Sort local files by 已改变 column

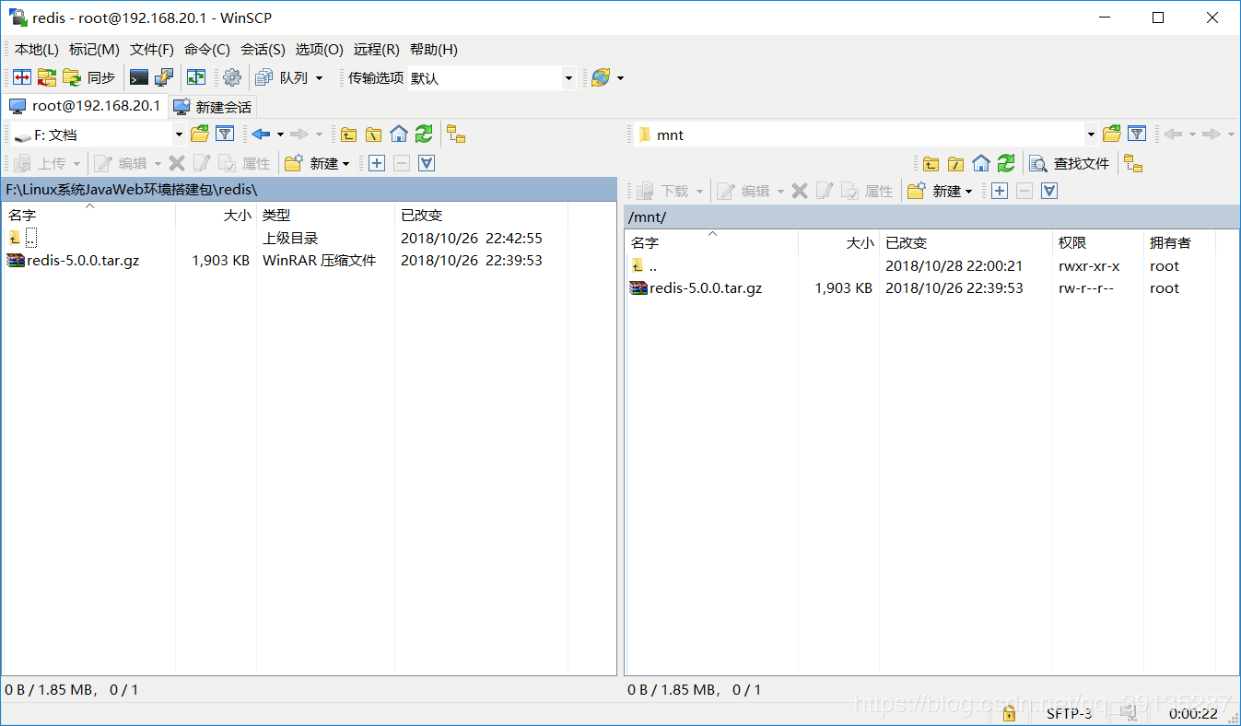[x=481, y=215]
